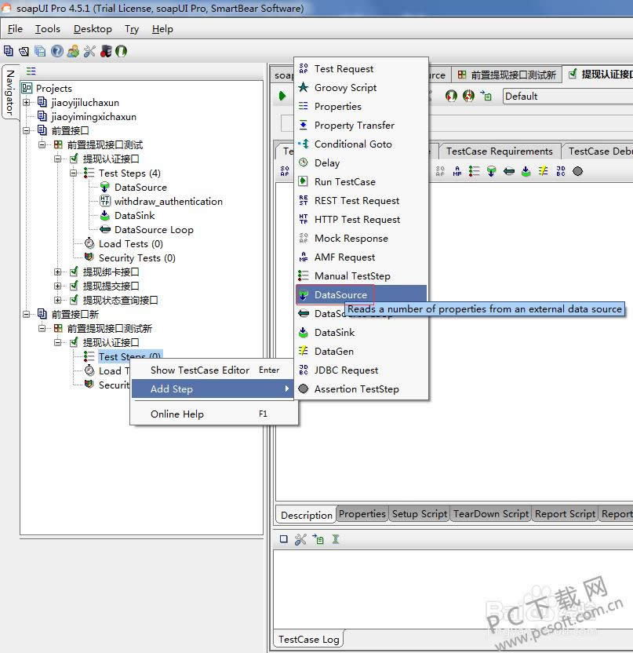Viewport: 633px width, 653px height.
Task: Click the clear log square icon
Action: [284, 539]
